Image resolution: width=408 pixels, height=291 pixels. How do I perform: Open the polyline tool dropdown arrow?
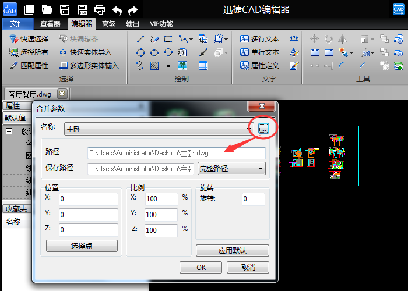pos(191,39)
